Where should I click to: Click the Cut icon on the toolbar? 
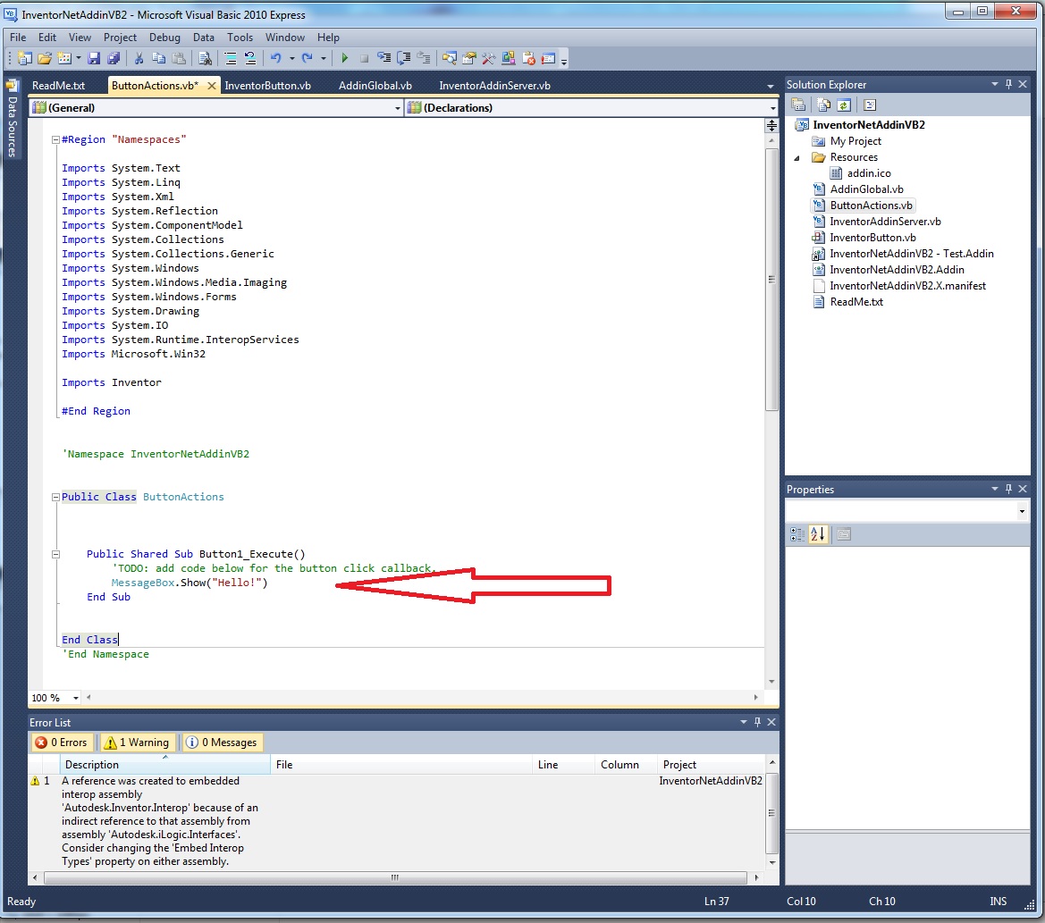pos(140,57)
